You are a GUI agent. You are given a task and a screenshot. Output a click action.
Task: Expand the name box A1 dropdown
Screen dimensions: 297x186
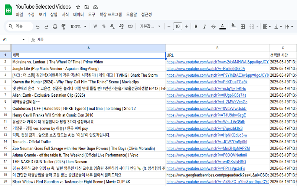coord(23,39)
